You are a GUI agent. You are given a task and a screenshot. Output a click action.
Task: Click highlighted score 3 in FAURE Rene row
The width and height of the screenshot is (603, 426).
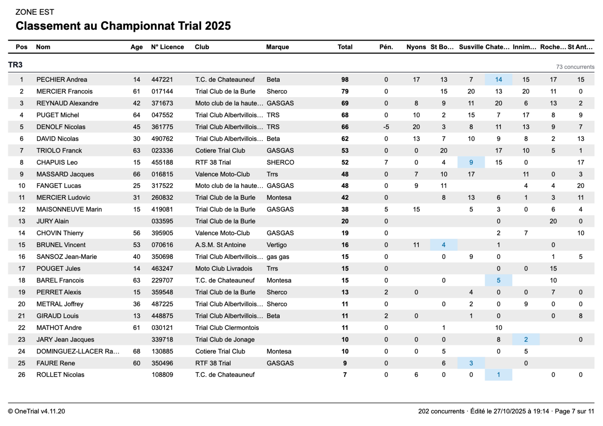click(x=471, y=363)
